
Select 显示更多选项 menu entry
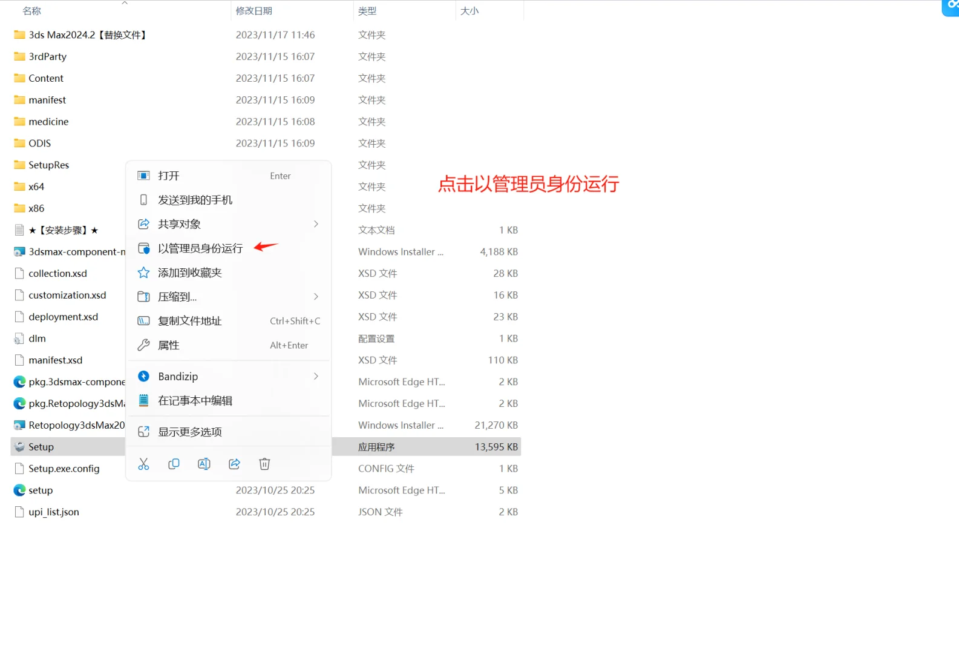[x=228, y=432]
